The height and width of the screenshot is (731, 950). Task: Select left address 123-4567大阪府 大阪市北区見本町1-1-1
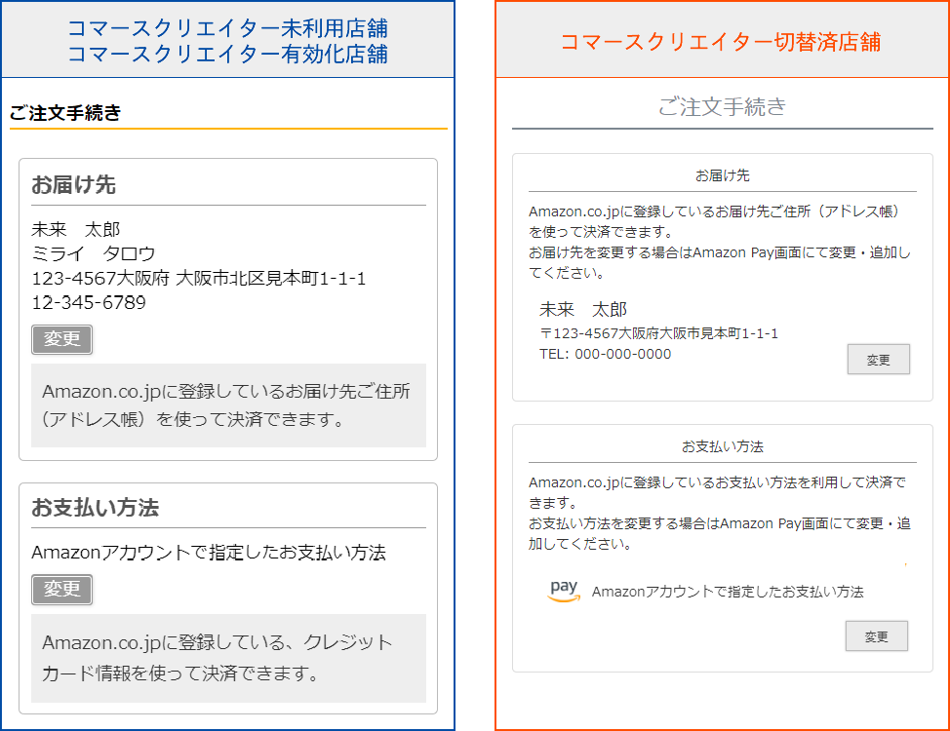(x=199, y=278)
